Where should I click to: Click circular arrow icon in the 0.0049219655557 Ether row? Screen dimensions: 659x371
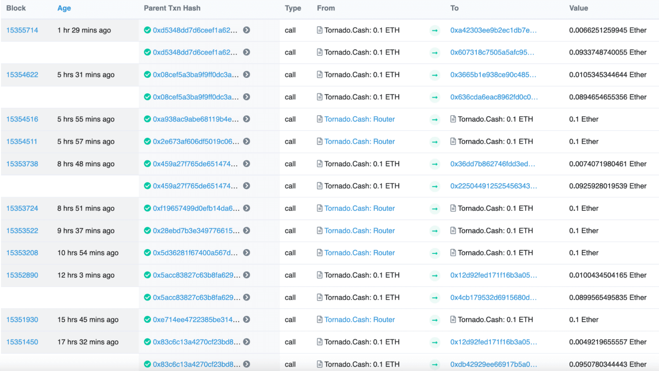(x=247, y=342)
